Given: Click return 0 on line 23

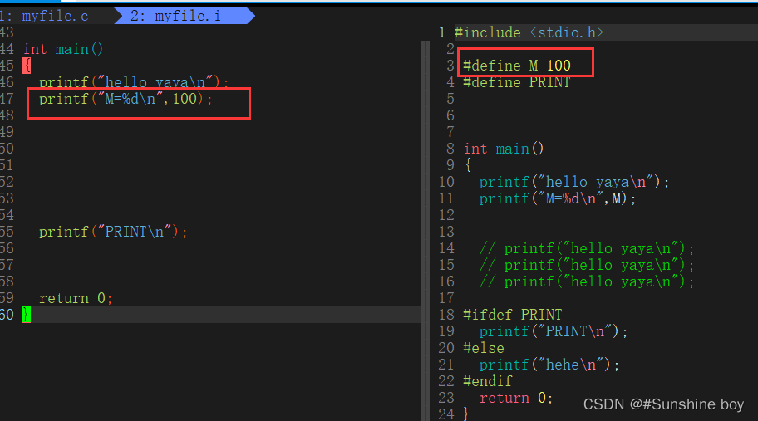Looking at the screenshot, I should (x=515, y=398).
